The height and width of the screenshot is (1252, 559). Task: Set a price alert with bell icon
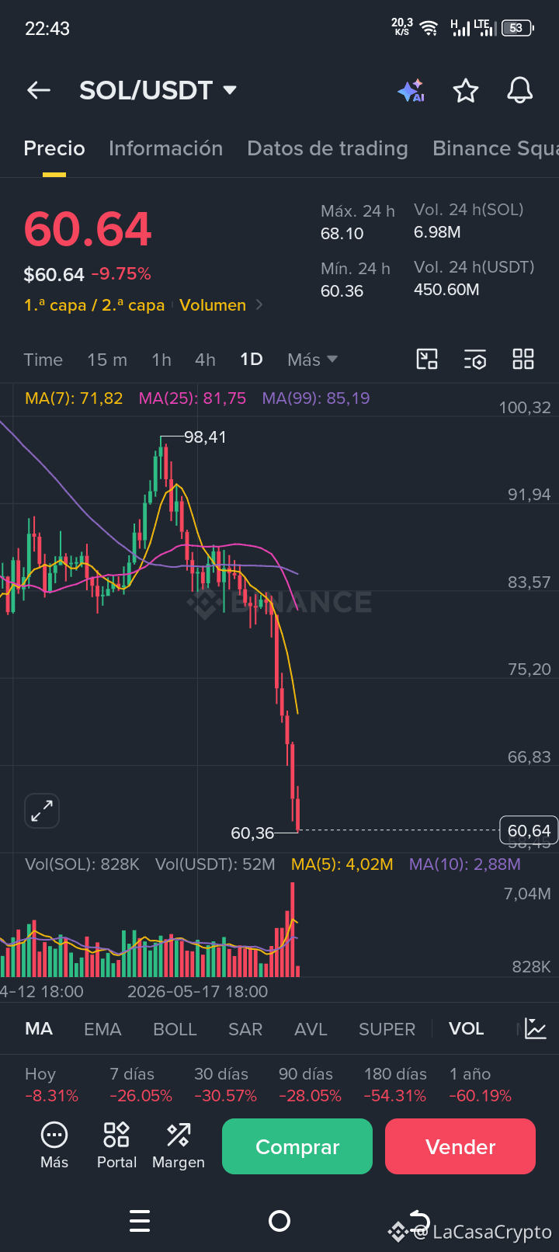pos(520,90)
